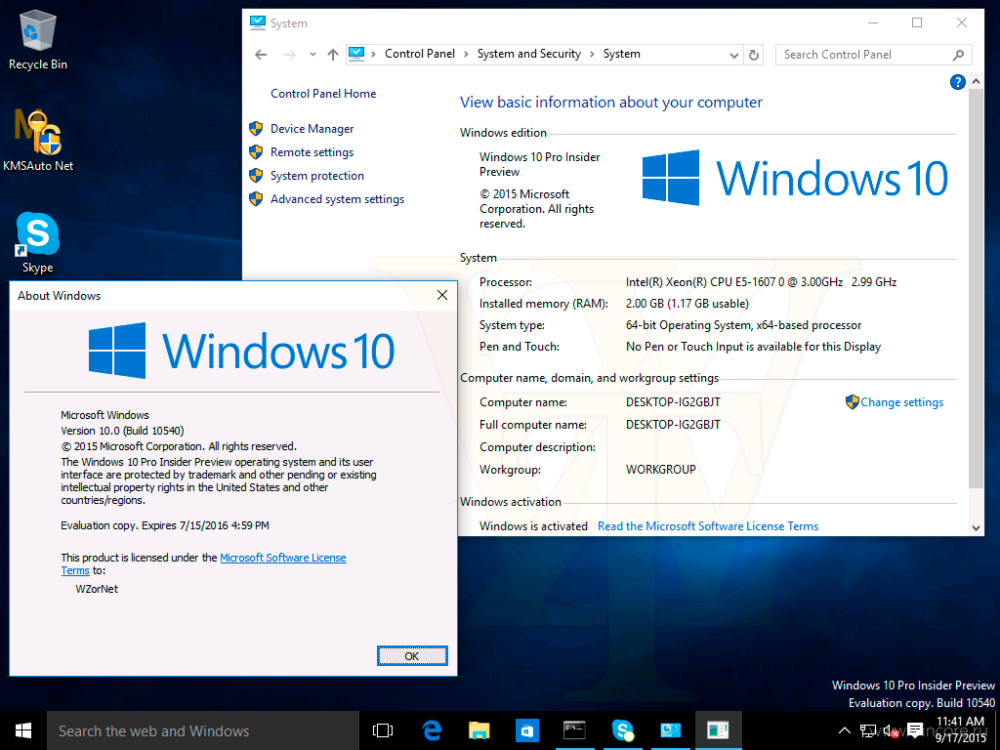The image size is (1000, 750).
Task: Open the KMSAuto Net desktop icon
Action: point(38,141)
